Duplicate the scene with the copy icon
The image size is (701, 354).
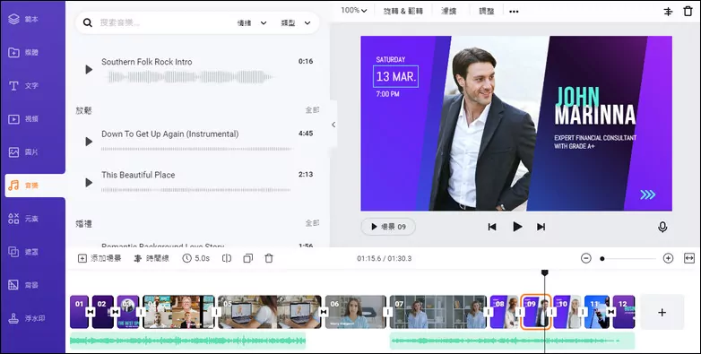coord(247,258)
